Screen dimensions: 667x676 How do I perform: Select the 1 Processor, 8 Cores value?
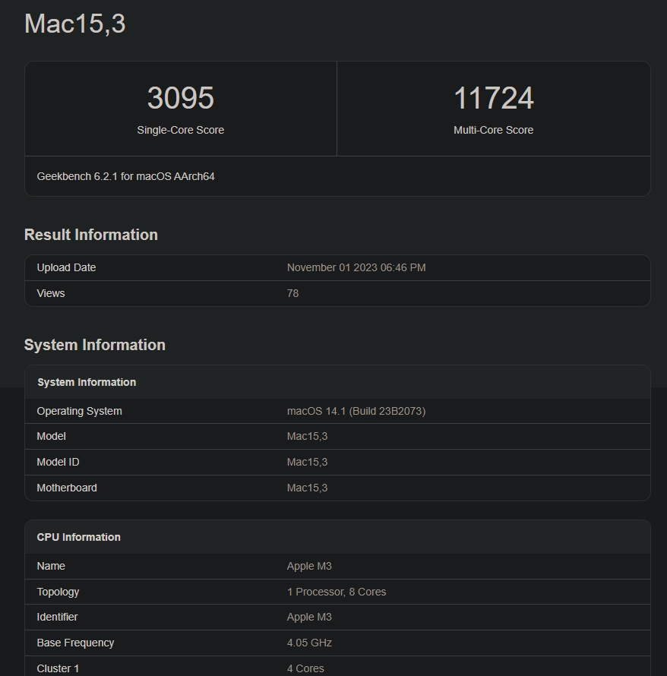tap(336, 592)
